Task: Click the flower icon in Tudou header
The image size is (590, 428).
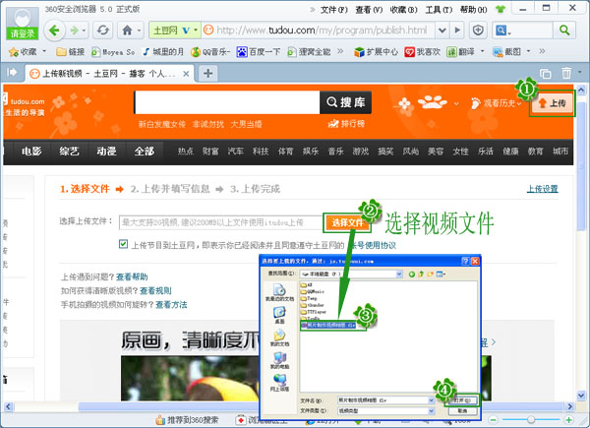Action: pyautogui.click(x=404, y=102)
